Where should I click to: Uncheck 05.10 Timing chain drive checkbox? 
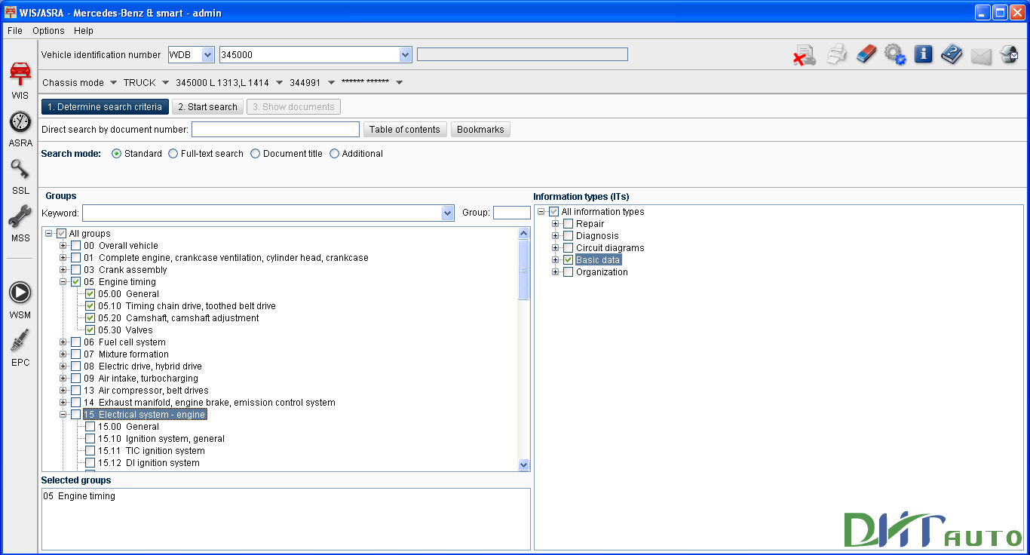tap(90, 306)
